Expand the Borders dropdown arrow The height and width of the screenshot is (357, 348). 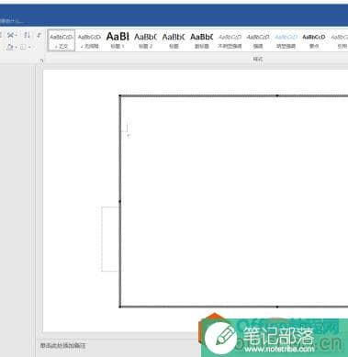coord(29,48)
